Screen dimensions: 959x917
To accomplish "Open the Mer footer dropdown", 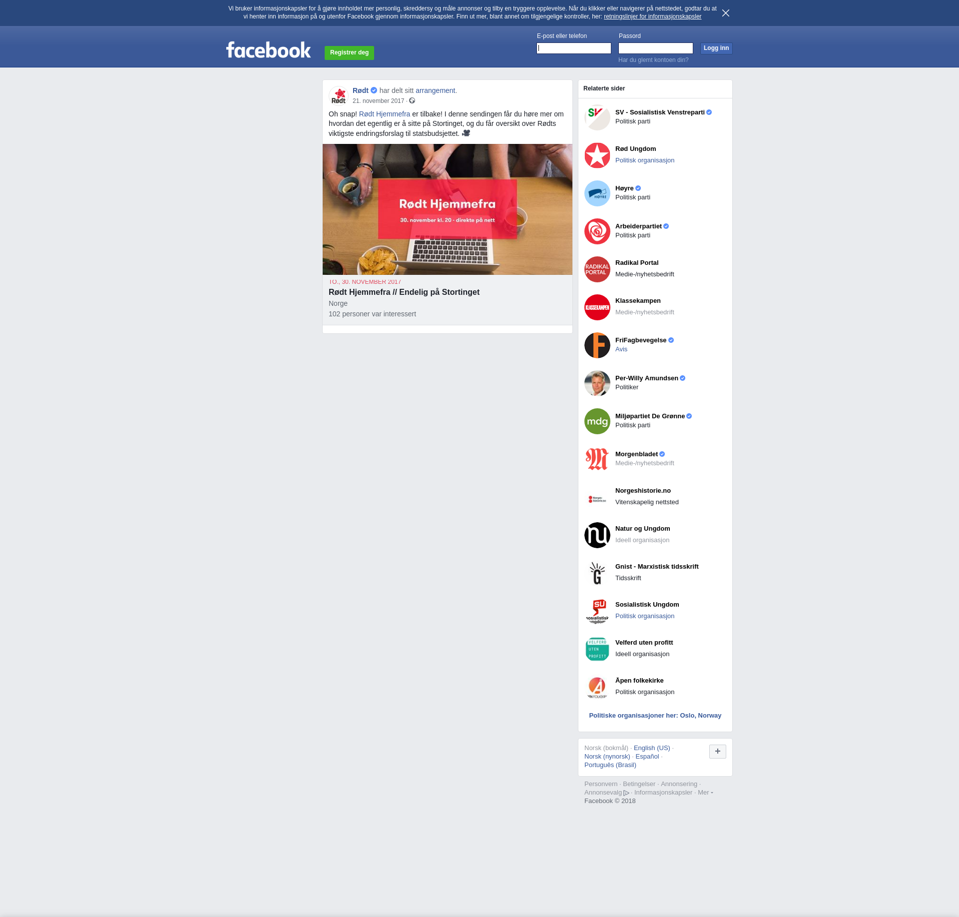I will pyautogui.click(x=705, y=793).
